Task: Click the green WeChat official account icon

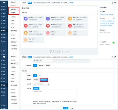Action: pos(114,43)
